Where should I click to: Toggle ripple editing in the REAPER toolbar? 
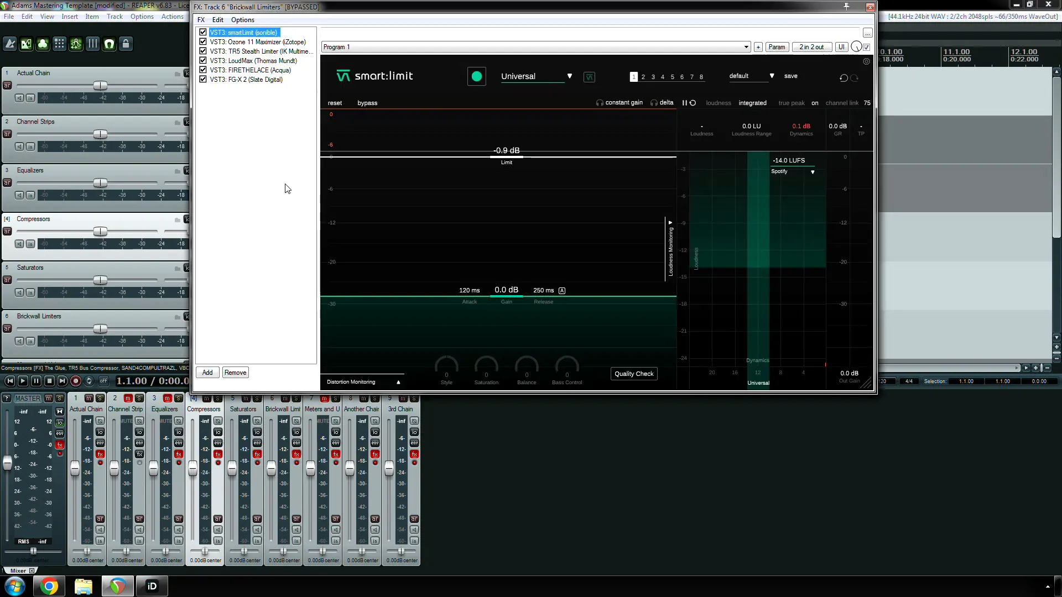click(x=60, y=44)
